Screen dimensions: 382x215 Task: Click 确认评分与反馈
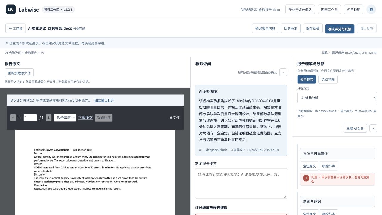[x=340, y=29]
